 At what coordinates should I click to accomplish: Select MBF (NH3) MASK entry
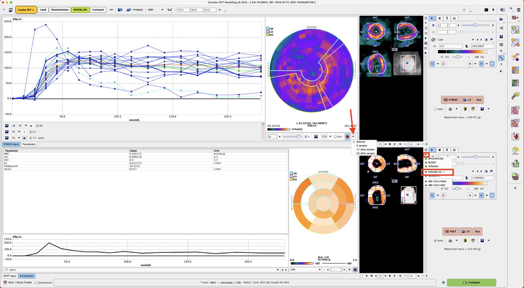[x=437, y=181]
